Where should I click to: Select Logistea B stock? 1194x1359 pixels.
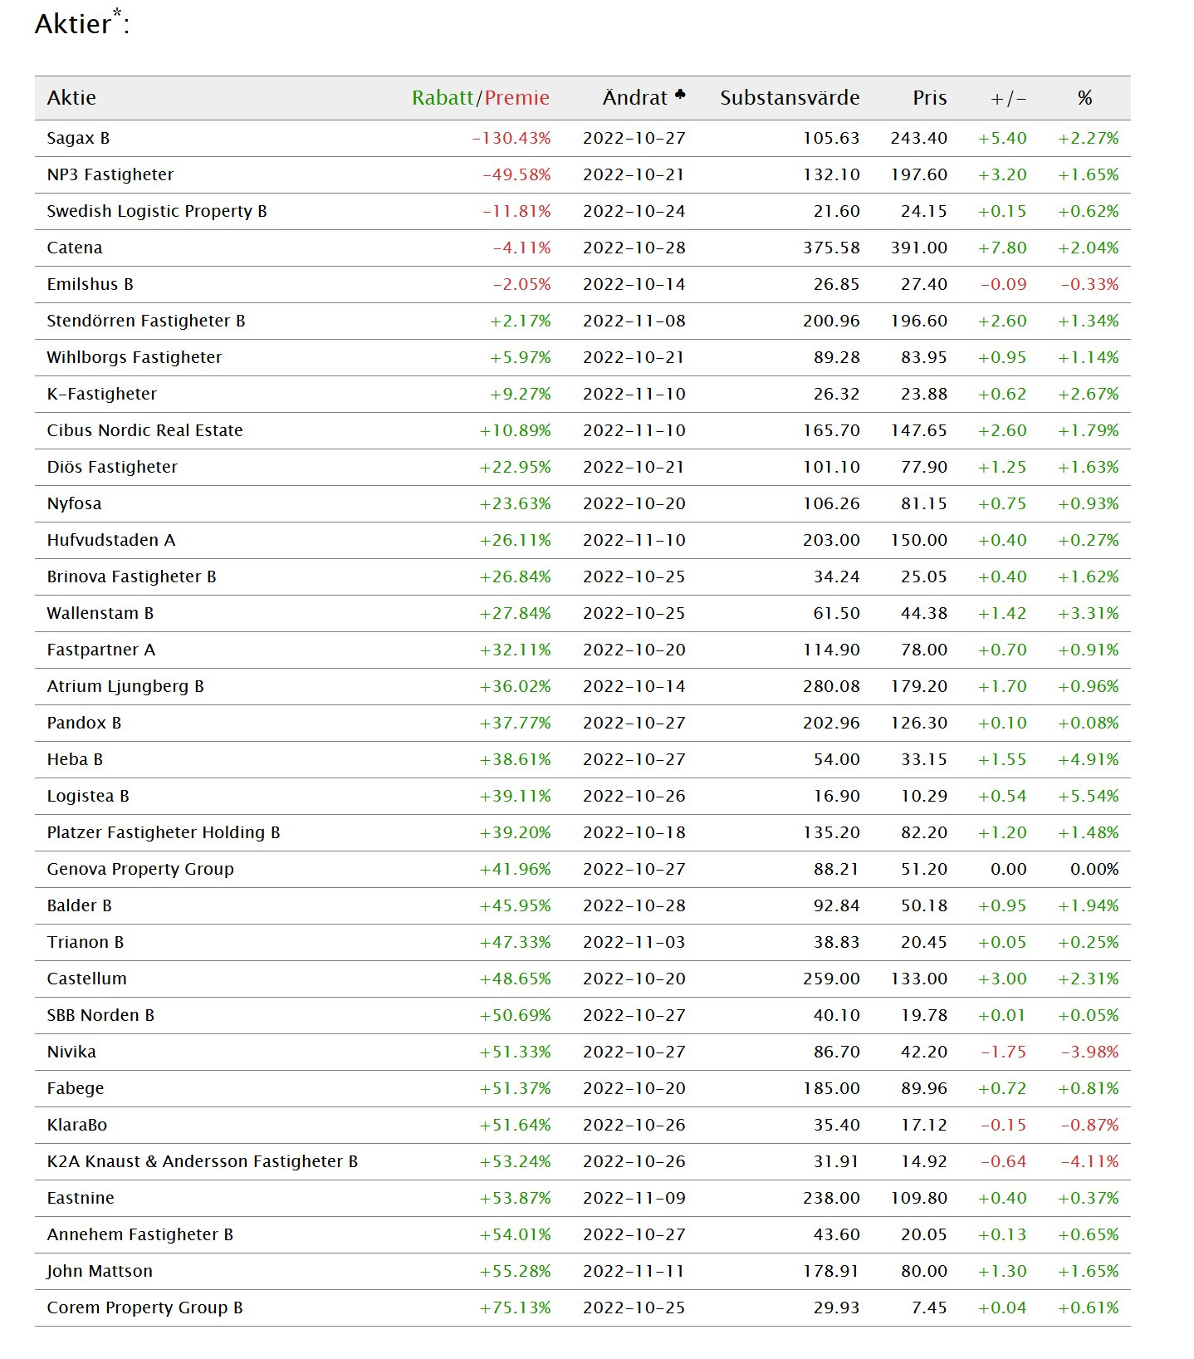click(x=88, y=796)
